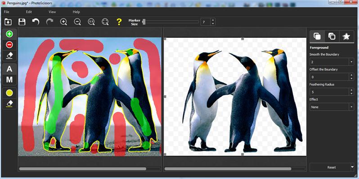
Task: Click the source image horizontal scrollbar
Action: (x=82, y=169)
